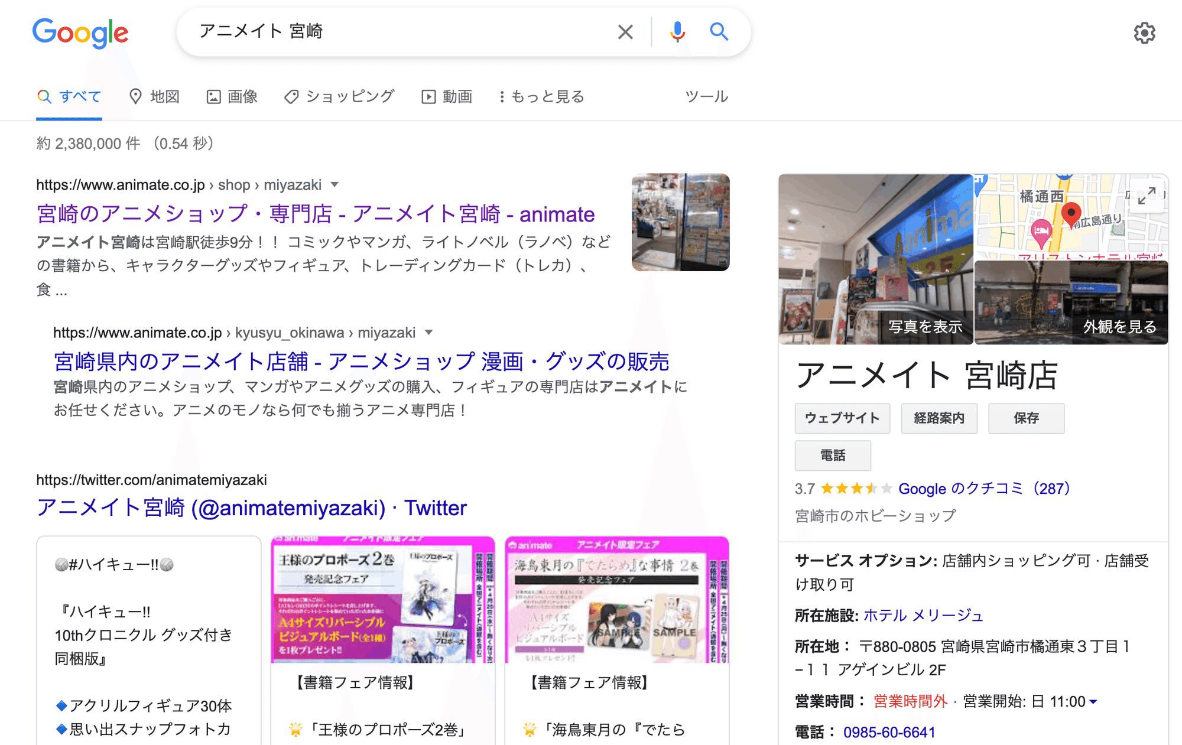Clear the search query using the X icon
This screenshot has height=745, width=1182.
pos(625,32)
